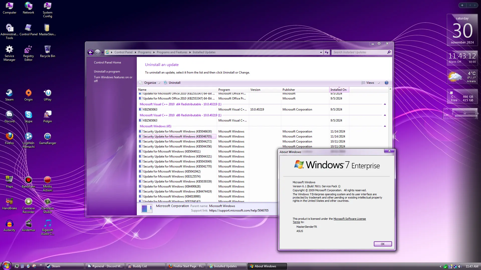Collapse the Visual C++ 2010 x64 Redistributable group
The image size is (481, 270).
click(x=385, y=104)
